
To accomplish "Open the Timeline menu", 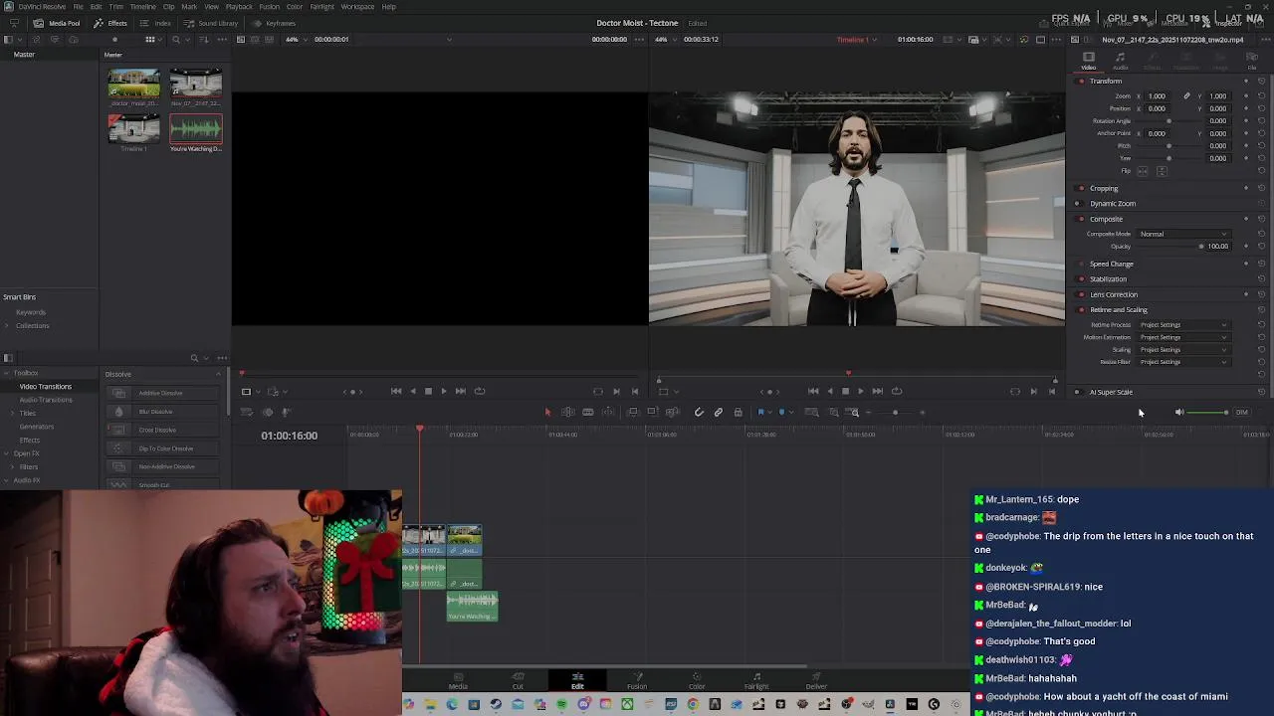I will click(142, 6).
